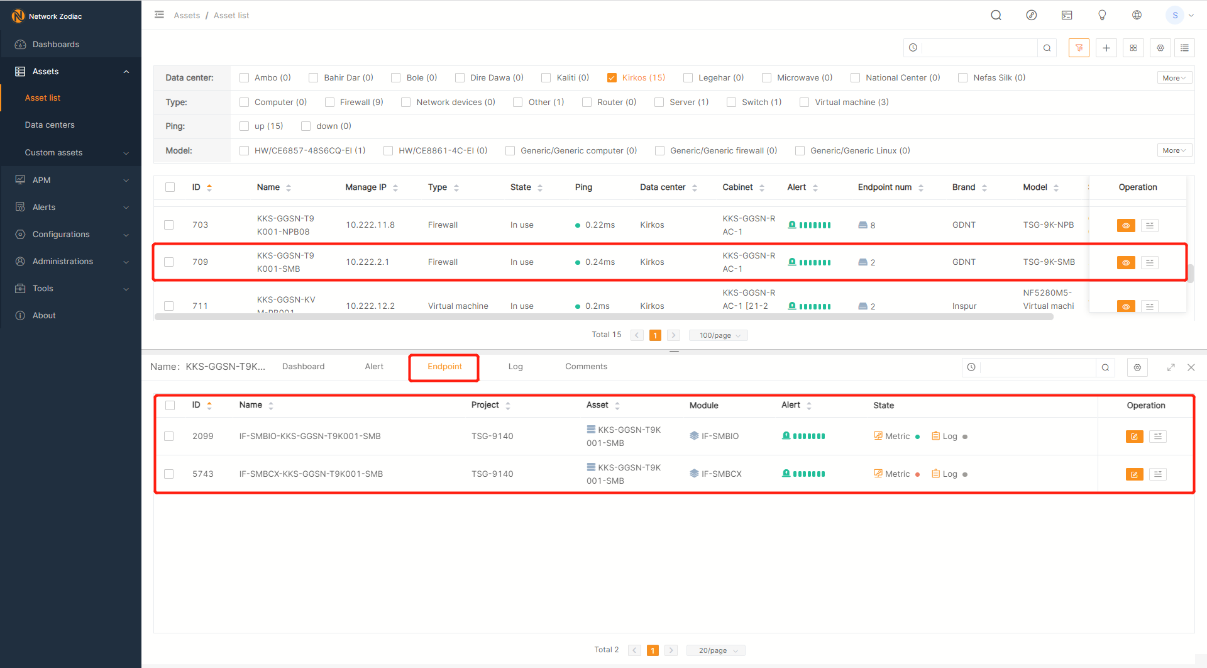Click the plus icon to add an asset
This screenshot has height=668, width=1207.
point(1106,48)
